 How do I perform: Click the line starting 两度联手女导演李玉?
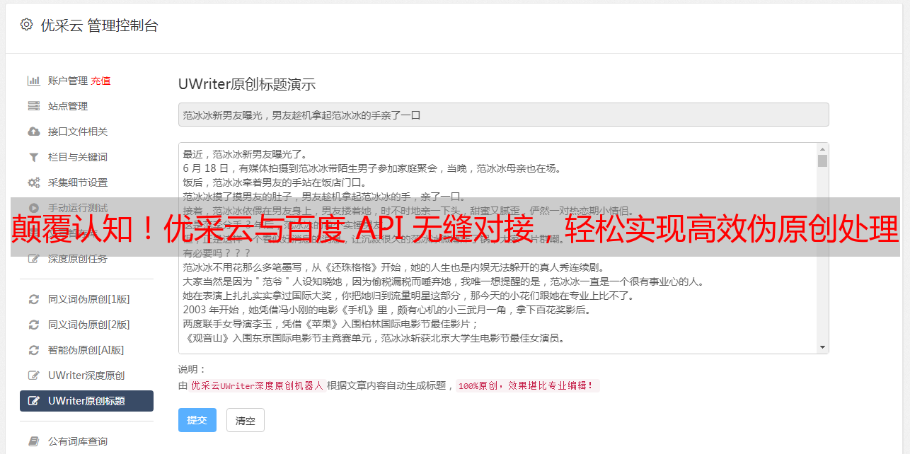(x=331, y=324)
